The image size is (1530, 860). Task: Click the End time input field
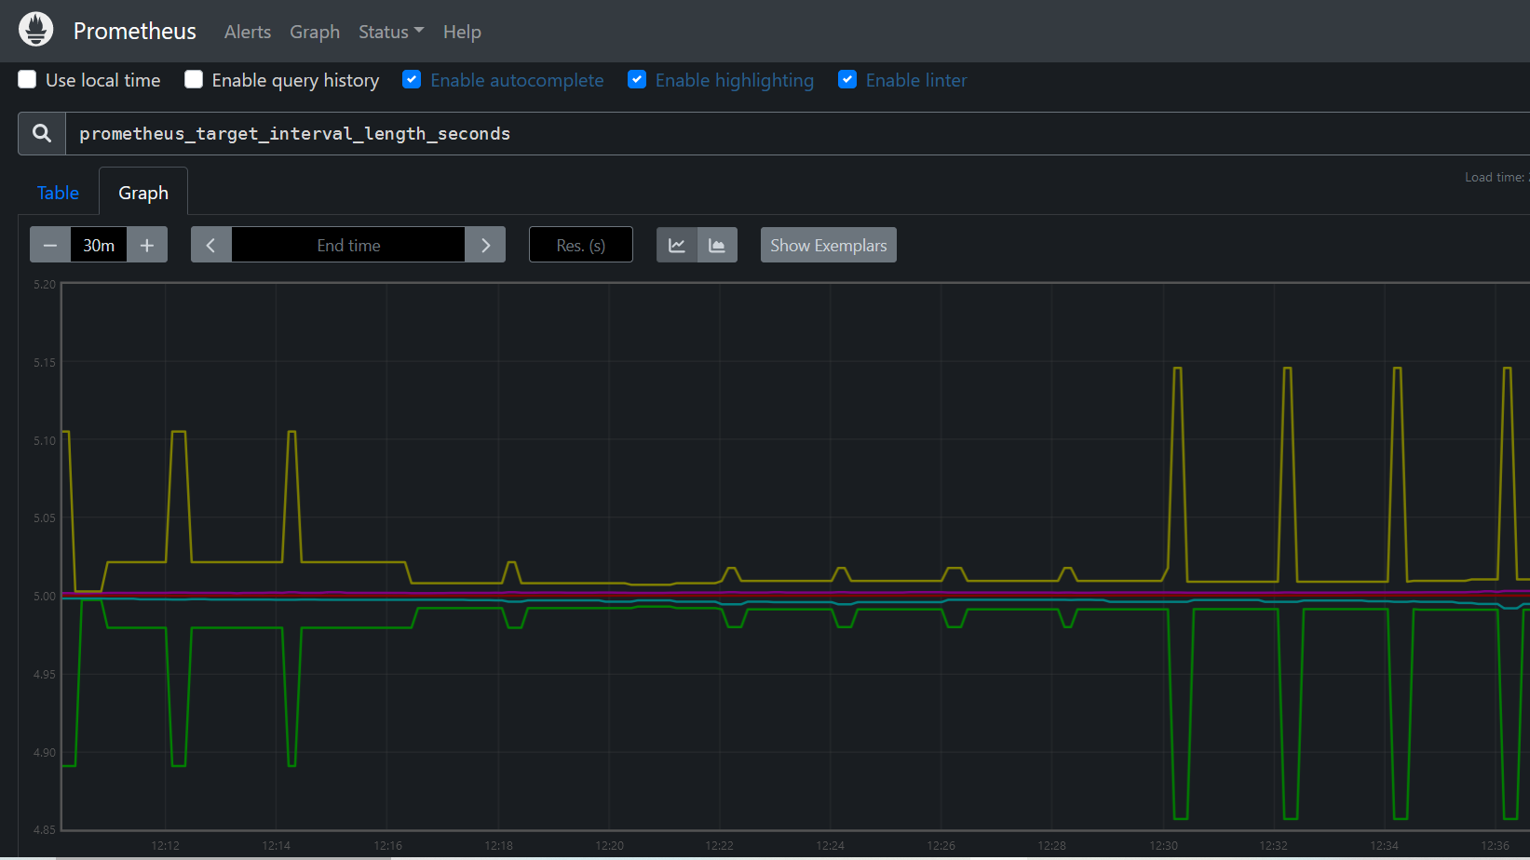click(x=348, y=245)
